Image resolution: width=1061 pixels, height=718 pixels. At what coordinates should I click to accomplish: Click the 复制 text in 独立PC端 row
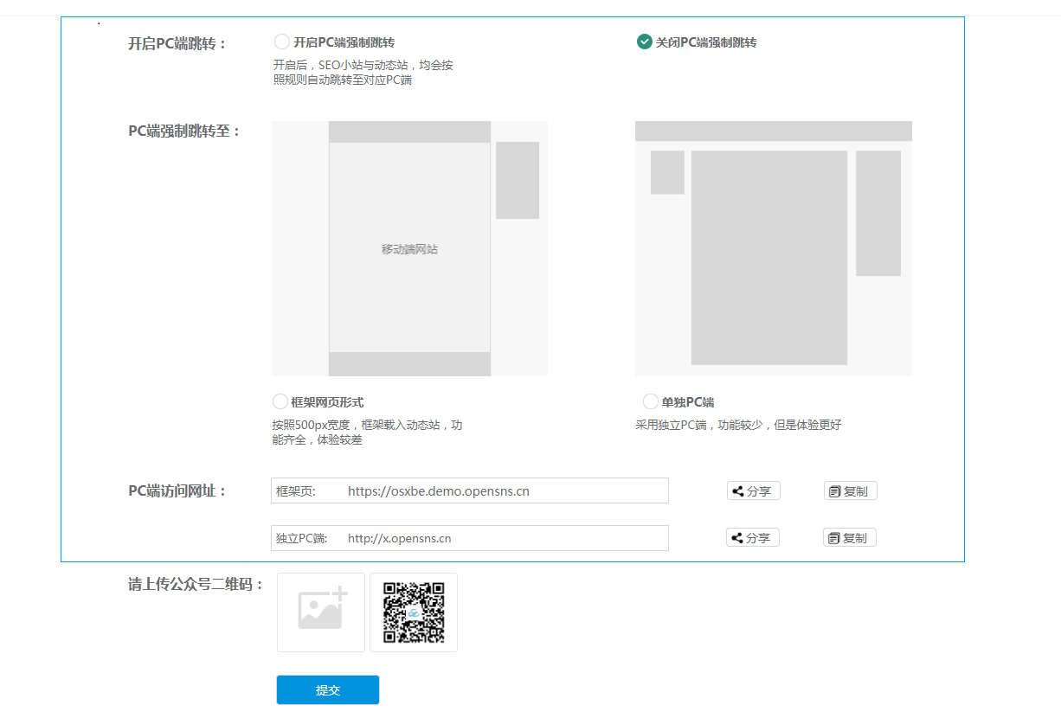point(855,538)
